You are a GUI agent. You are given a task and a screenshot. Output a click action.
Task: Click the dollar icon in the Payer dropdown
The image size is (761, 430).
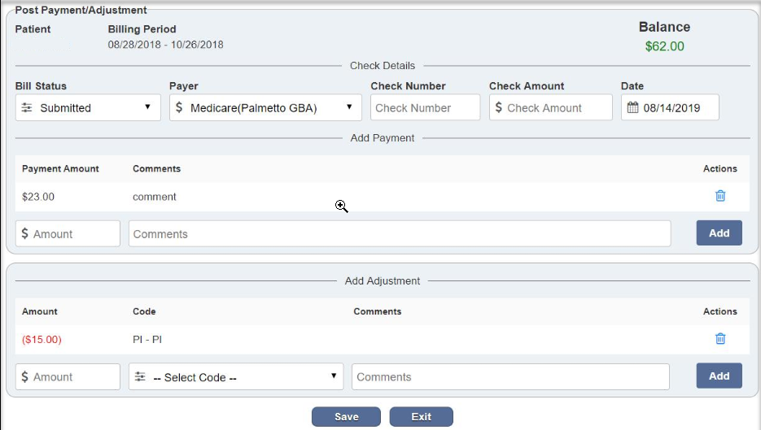click(x=179, y=107)
